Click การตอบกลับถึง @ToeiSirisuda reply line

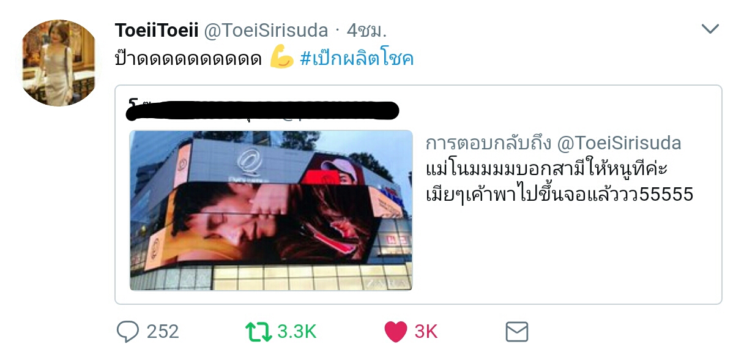tap(553, 143)
